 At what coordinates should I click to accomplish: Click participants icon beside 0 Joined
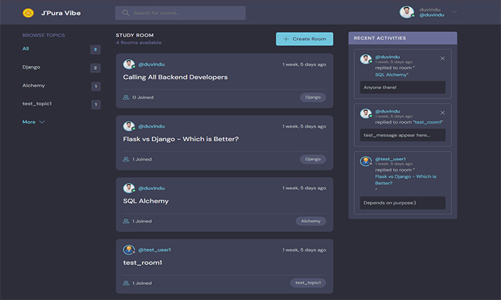[126, 97]
